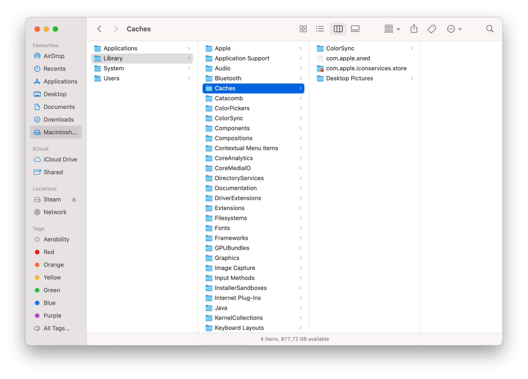Open the Fonts folder
The height and width of the screenshot is (379, 528).
(x=222, y=228)
